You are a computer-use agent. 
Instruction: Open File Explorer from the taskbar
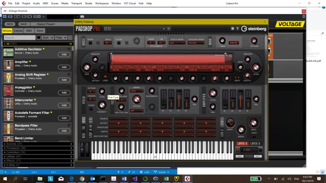tap(40, 178)
